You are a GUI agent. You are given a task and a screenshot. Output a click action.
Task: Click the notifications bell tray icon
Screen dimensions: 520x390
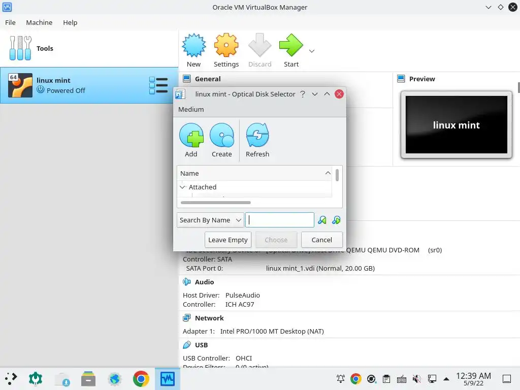[x=341, y=379]
